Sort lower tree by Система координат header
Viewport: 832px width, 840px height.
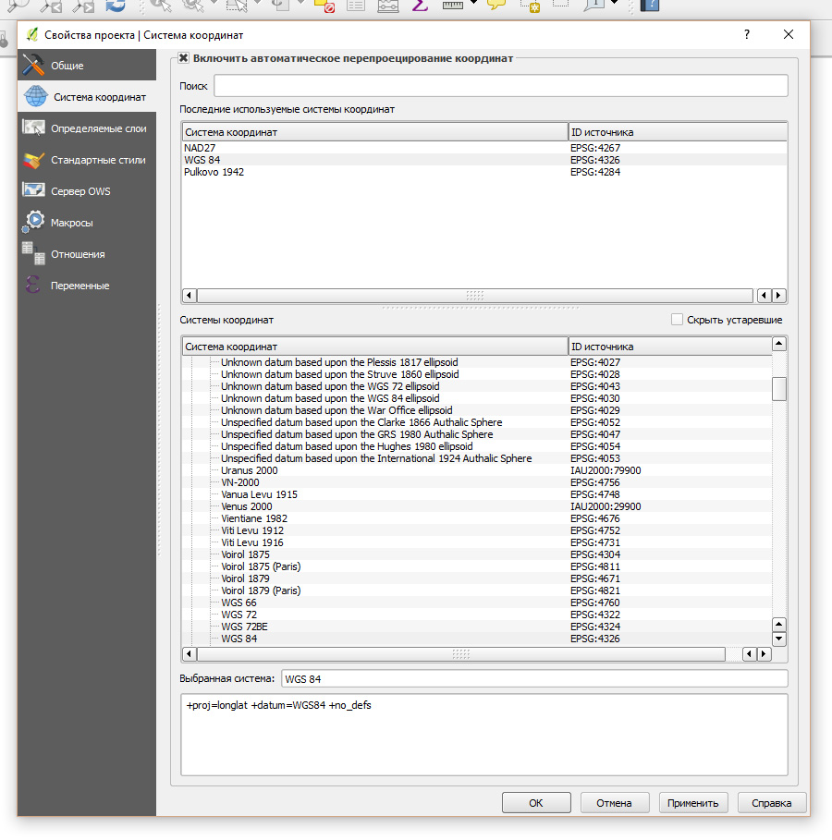click(374, 346)
